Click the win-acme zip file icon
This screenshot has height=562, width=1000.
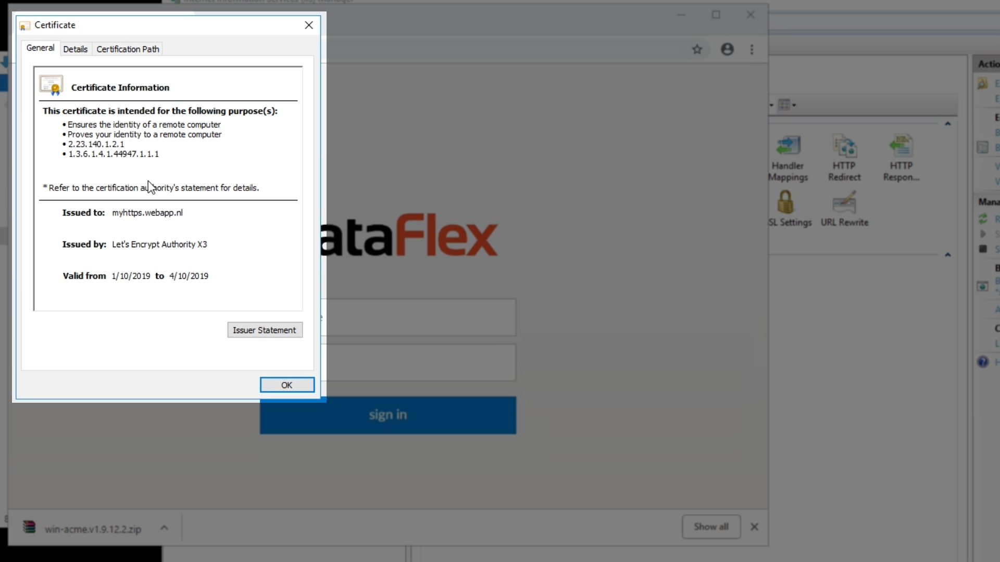[30, 528]
